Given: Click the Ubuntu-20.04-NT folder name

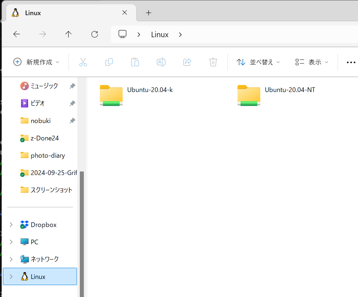Looking at the screenshot, I should coord(290,90).
